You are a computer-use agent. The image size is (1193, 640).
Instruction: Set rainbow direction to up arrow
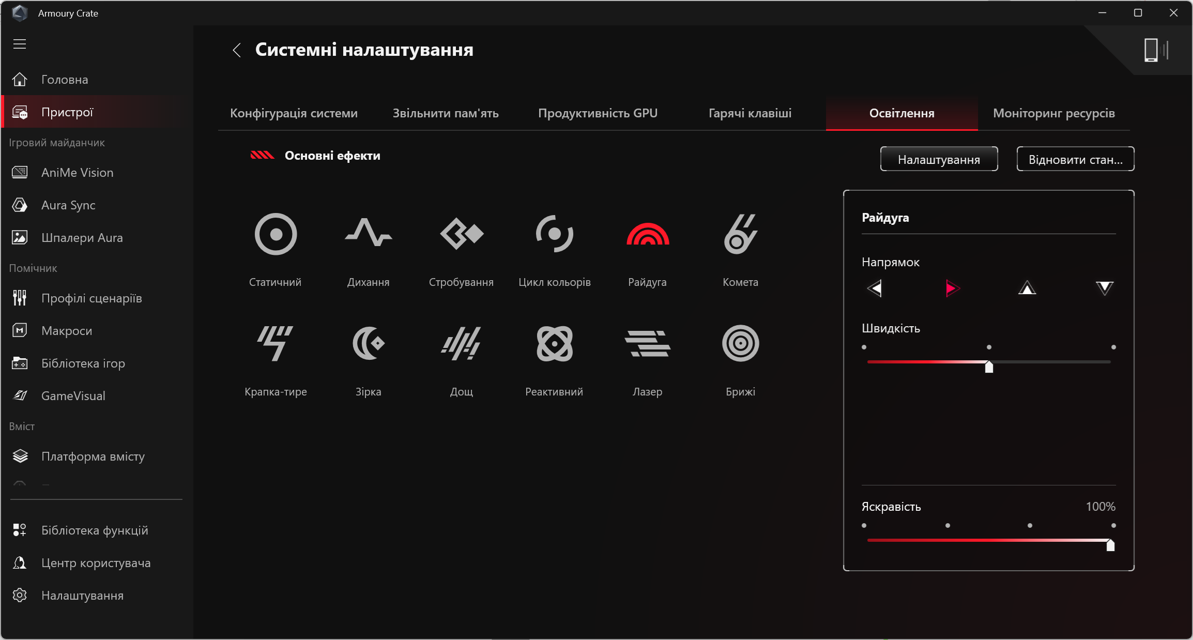1027,288
